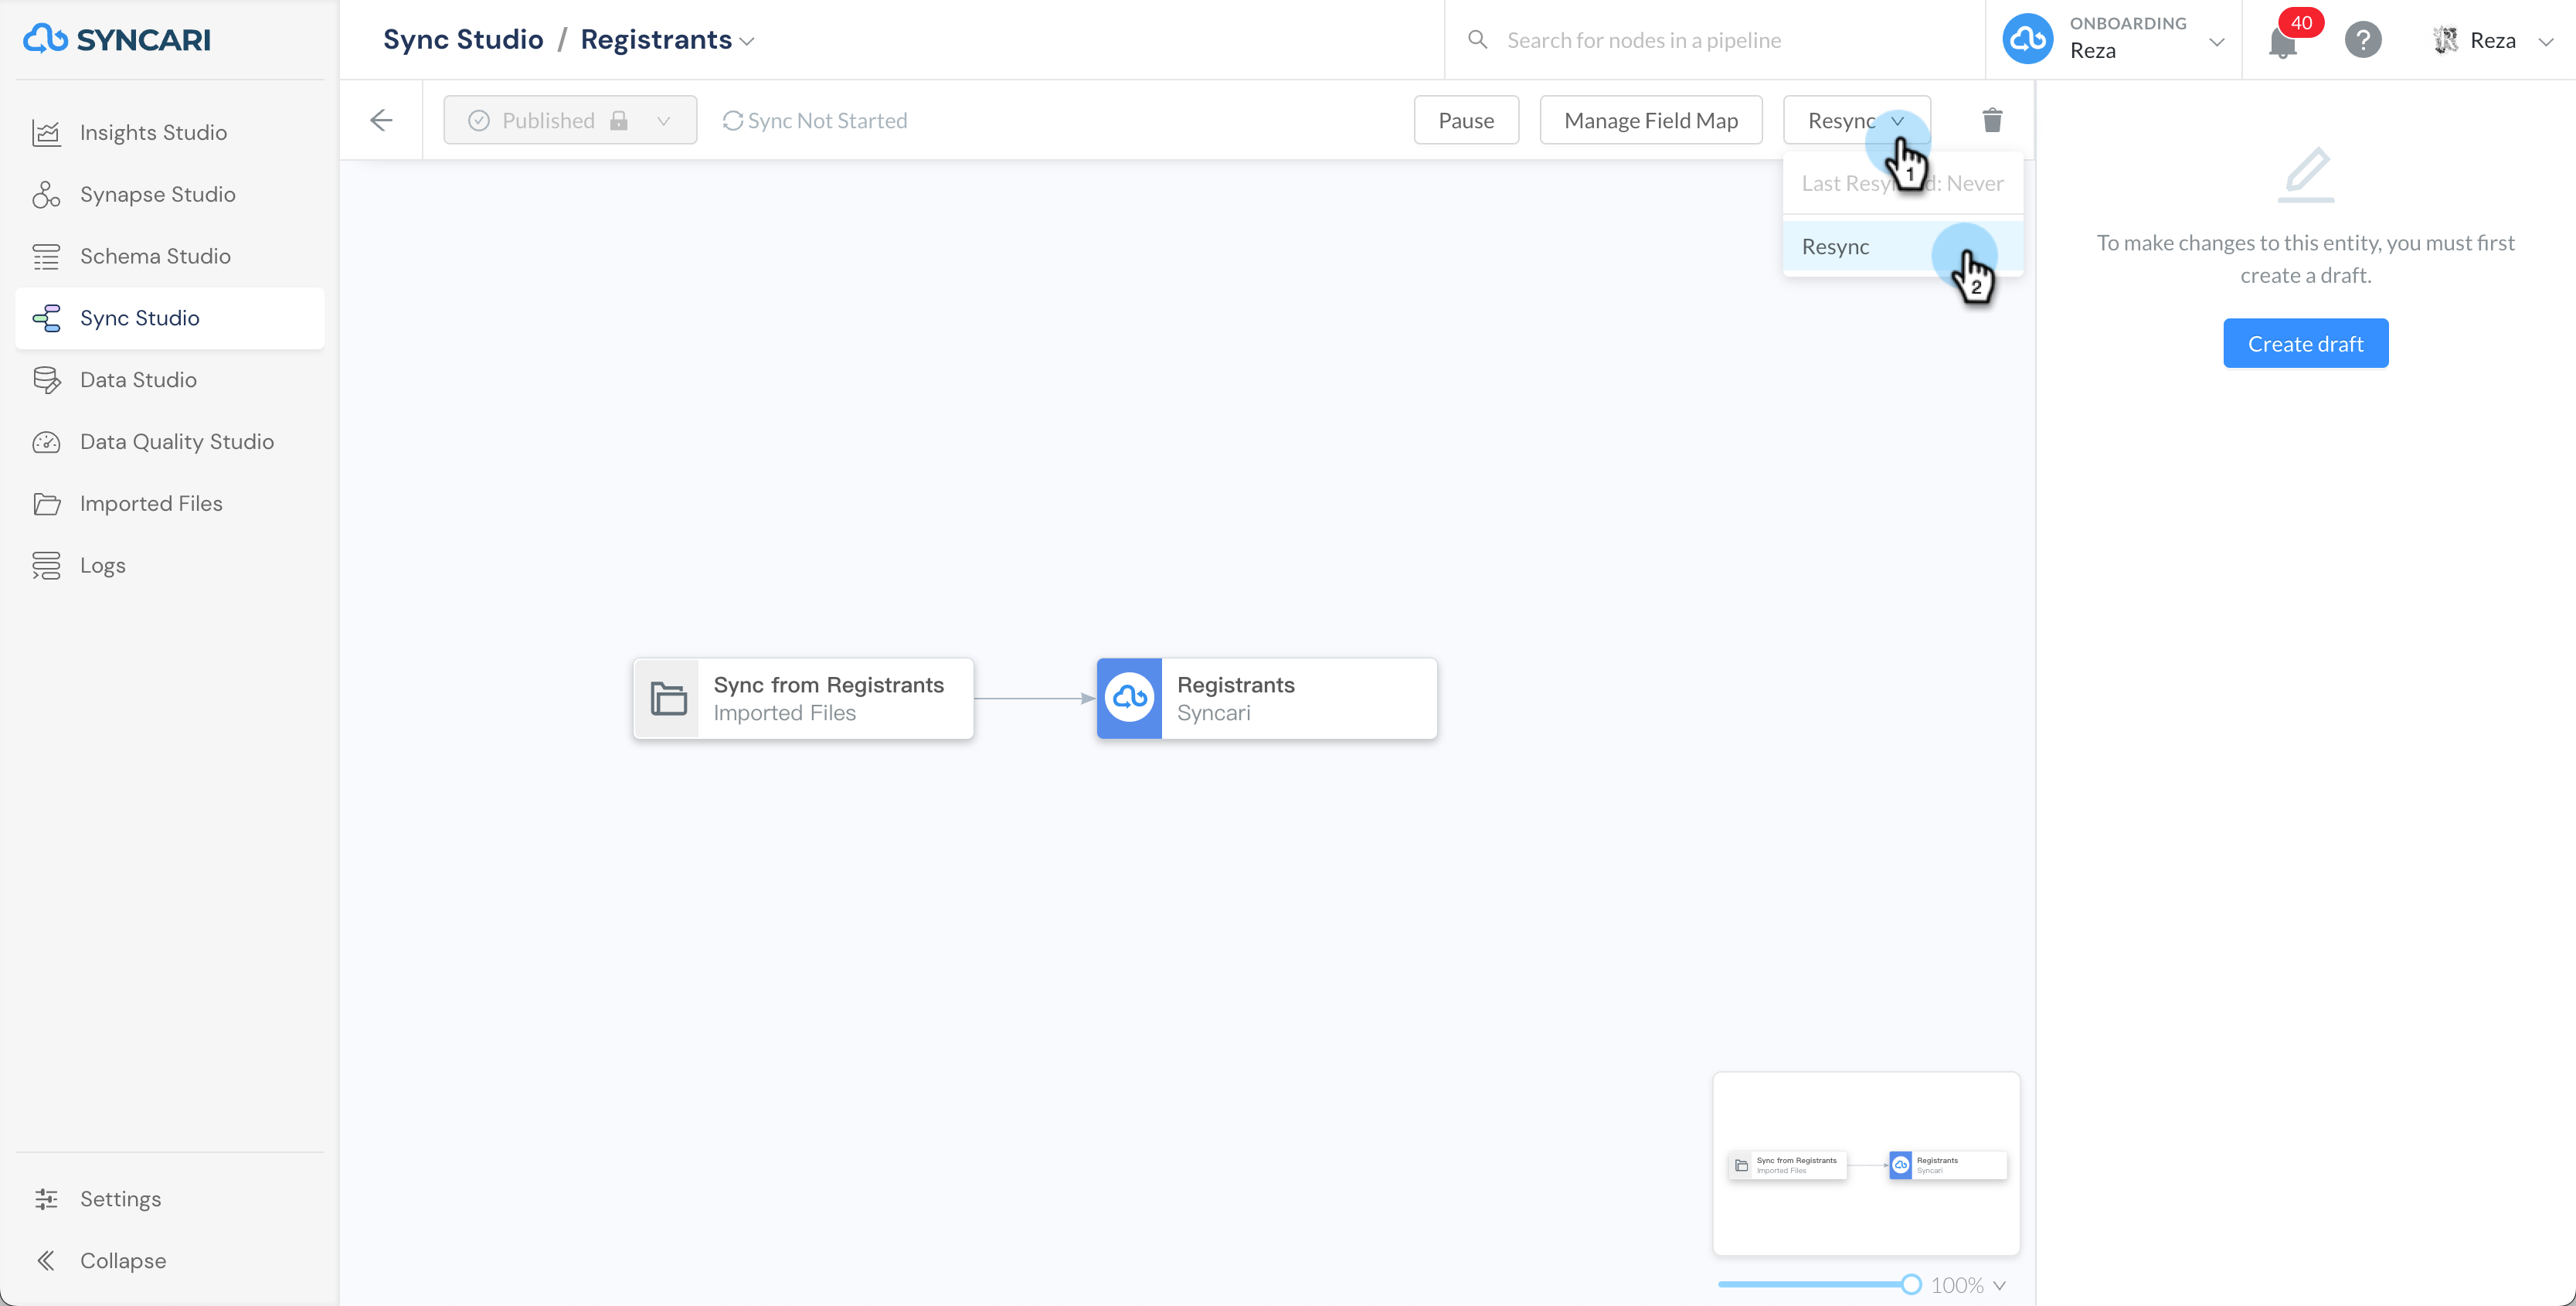Image resolution: width=2576 pixels, height=1306 pixels.
Task: Open the Published status dropdown
Action: click(x=570, y=120)
